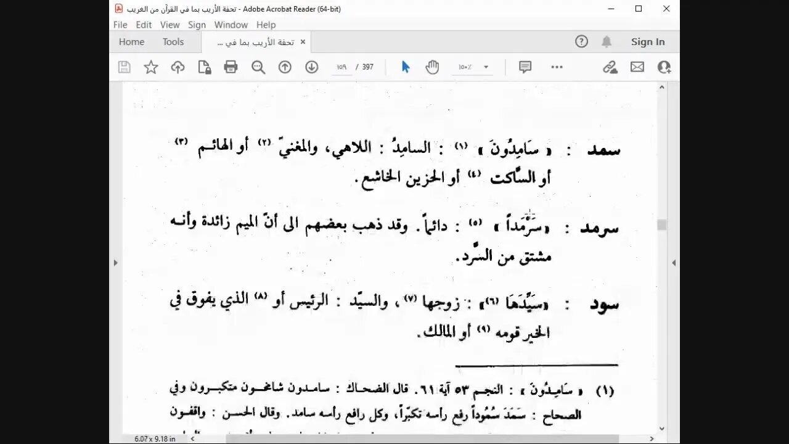Click the horizontal scrollbar left arrow
789x444 pixels.
coord(192,438)
